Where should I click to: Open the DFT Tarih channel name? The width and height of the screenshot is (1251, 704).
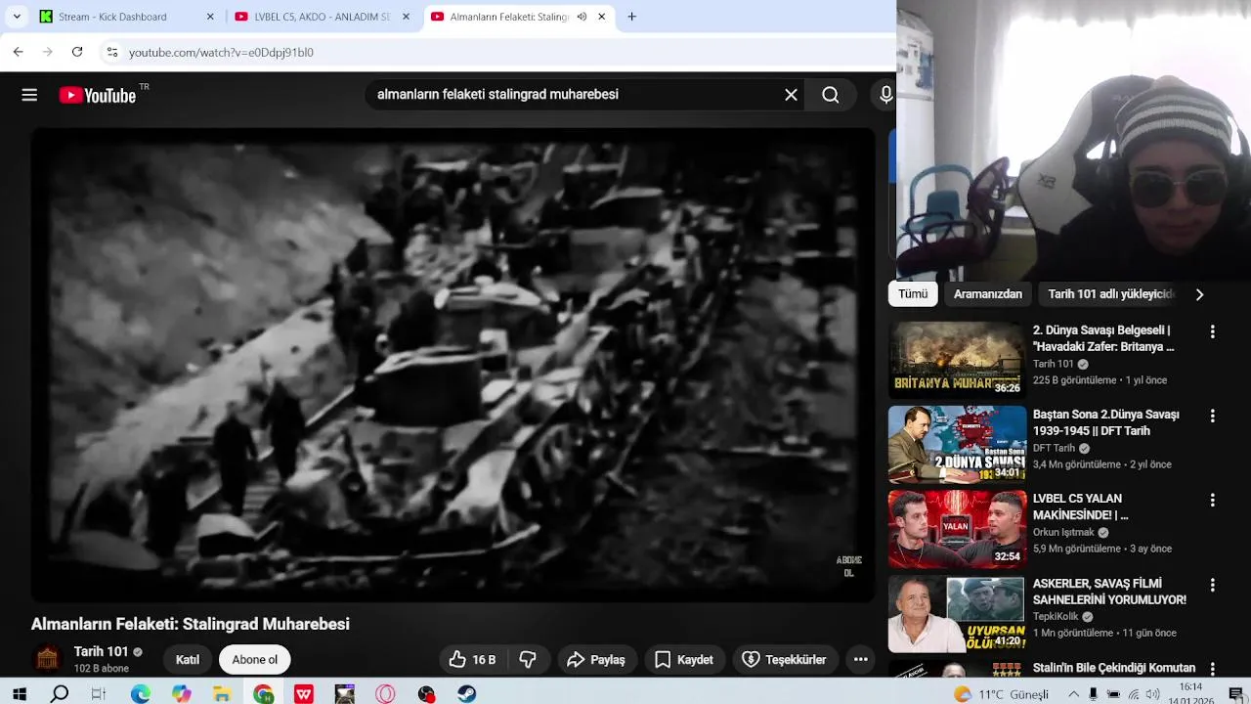[x=1054, y=448]
